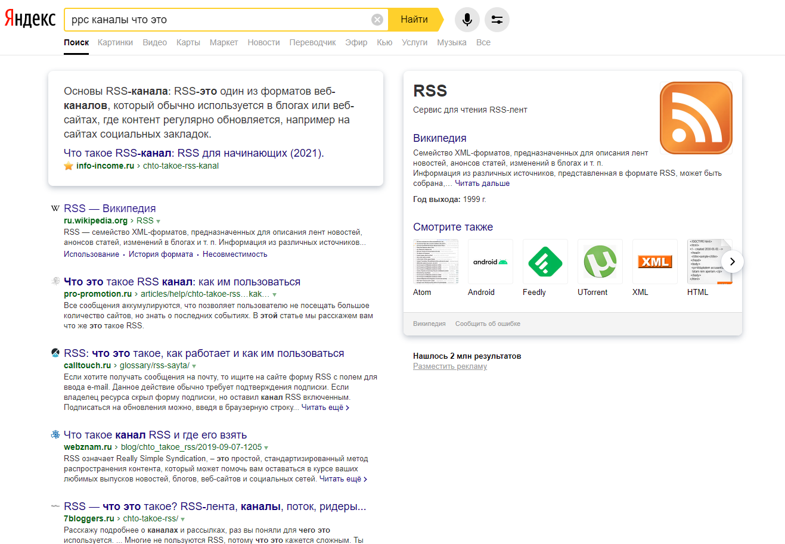
Task: Open the Музыка tab
Action: pyautogui.click(x=452, y=42)
